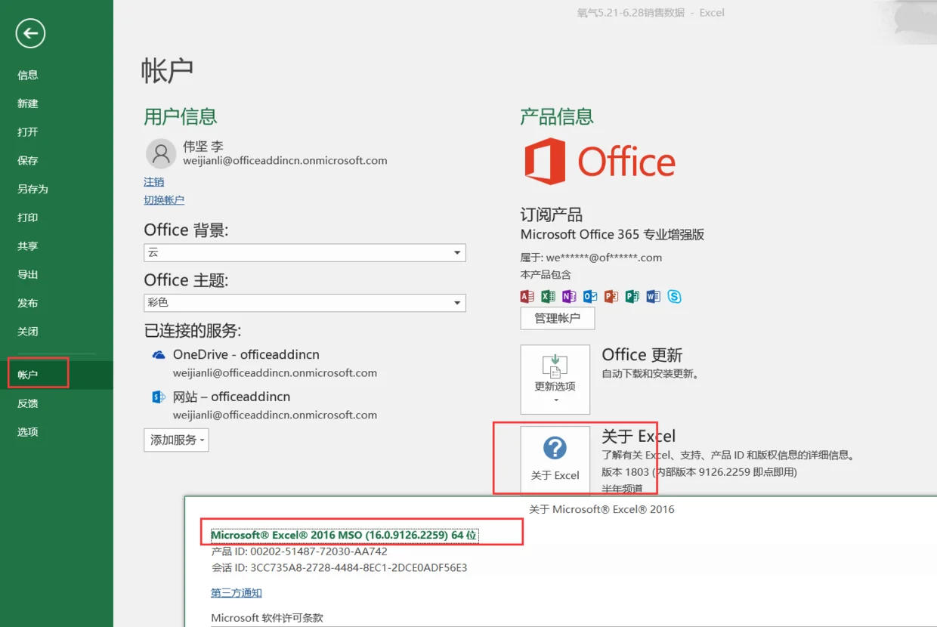The image size is (937, 627).
Task: Click the Microsoft Office 365 专业增强版 text
Action: [613, 235]
